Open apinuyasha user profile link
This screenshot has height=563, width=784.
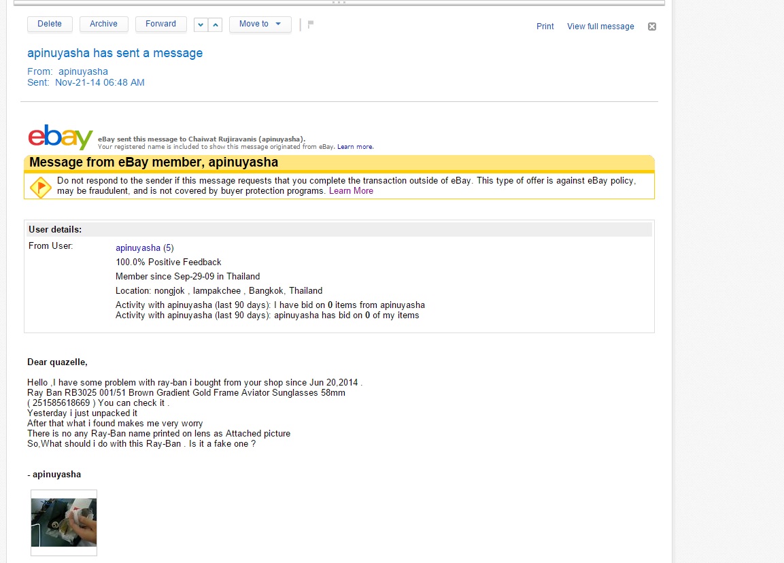138,248
